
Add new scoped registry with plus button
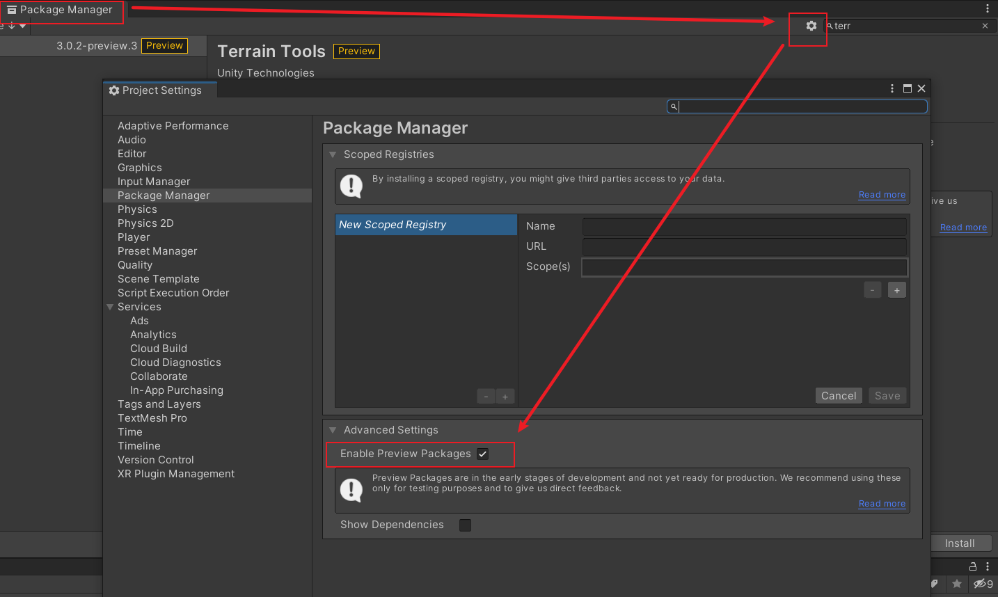tap(505, 397)
